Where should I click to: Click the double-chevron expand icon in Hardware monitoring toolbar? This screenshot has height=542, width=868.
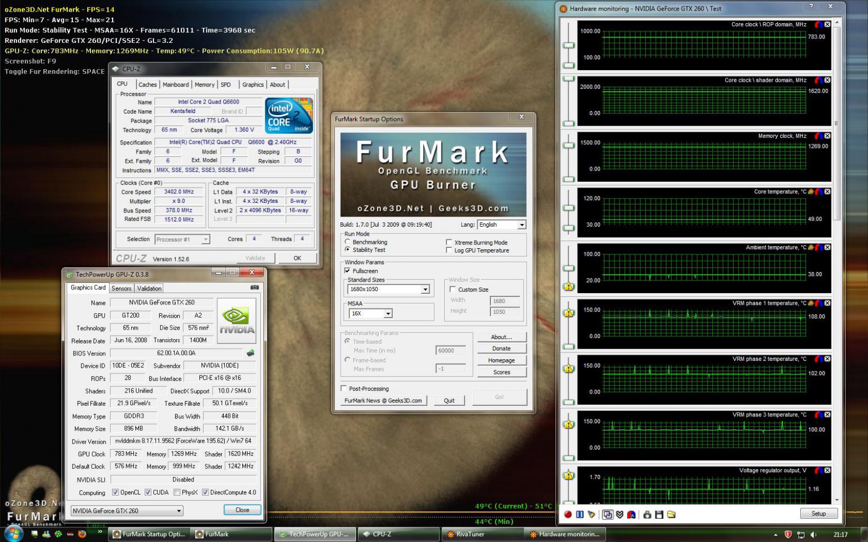click(619, 514)
